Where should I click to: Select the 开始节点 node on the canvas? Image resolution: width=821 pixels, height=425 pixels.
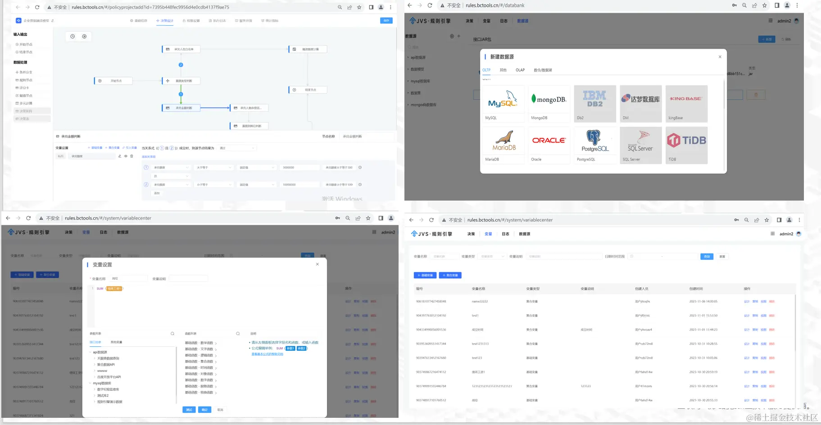point(114,81)
